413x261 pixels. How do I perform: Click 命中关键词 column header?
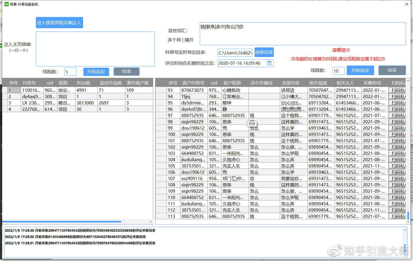pyautogui.click(x=261, y=83)
